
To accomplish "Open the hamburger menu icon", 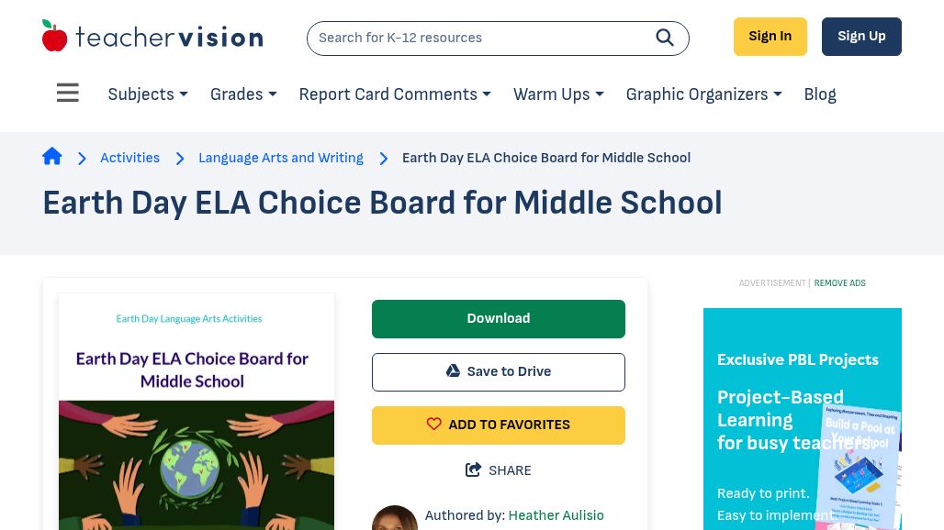I will click(68, 94).
